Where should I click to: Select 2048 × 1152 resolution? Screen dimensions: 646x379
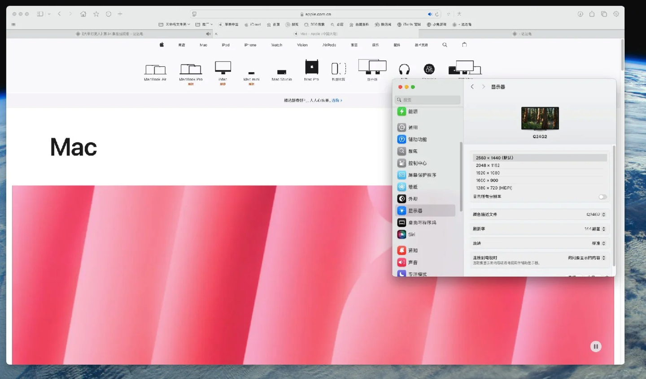(540, 165)
